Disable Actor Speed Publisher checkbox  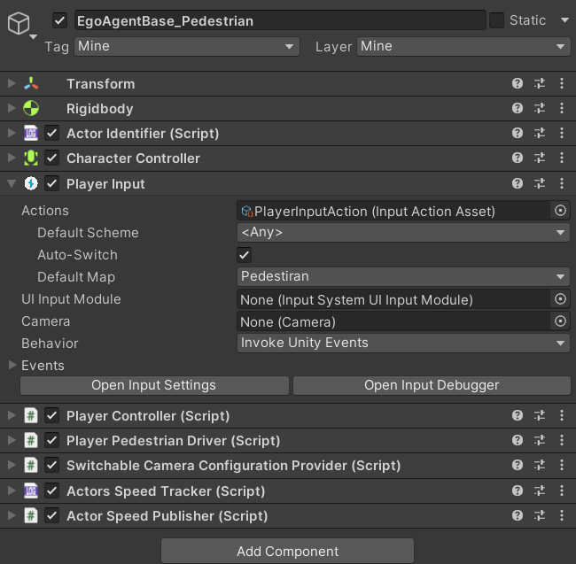click(51, 515)
